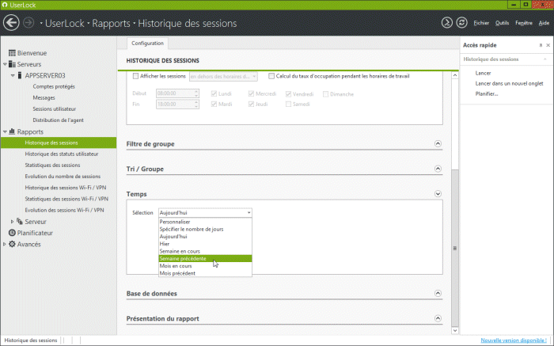
Task: Choose Personnaliser from the list
Action: point(205,222)
